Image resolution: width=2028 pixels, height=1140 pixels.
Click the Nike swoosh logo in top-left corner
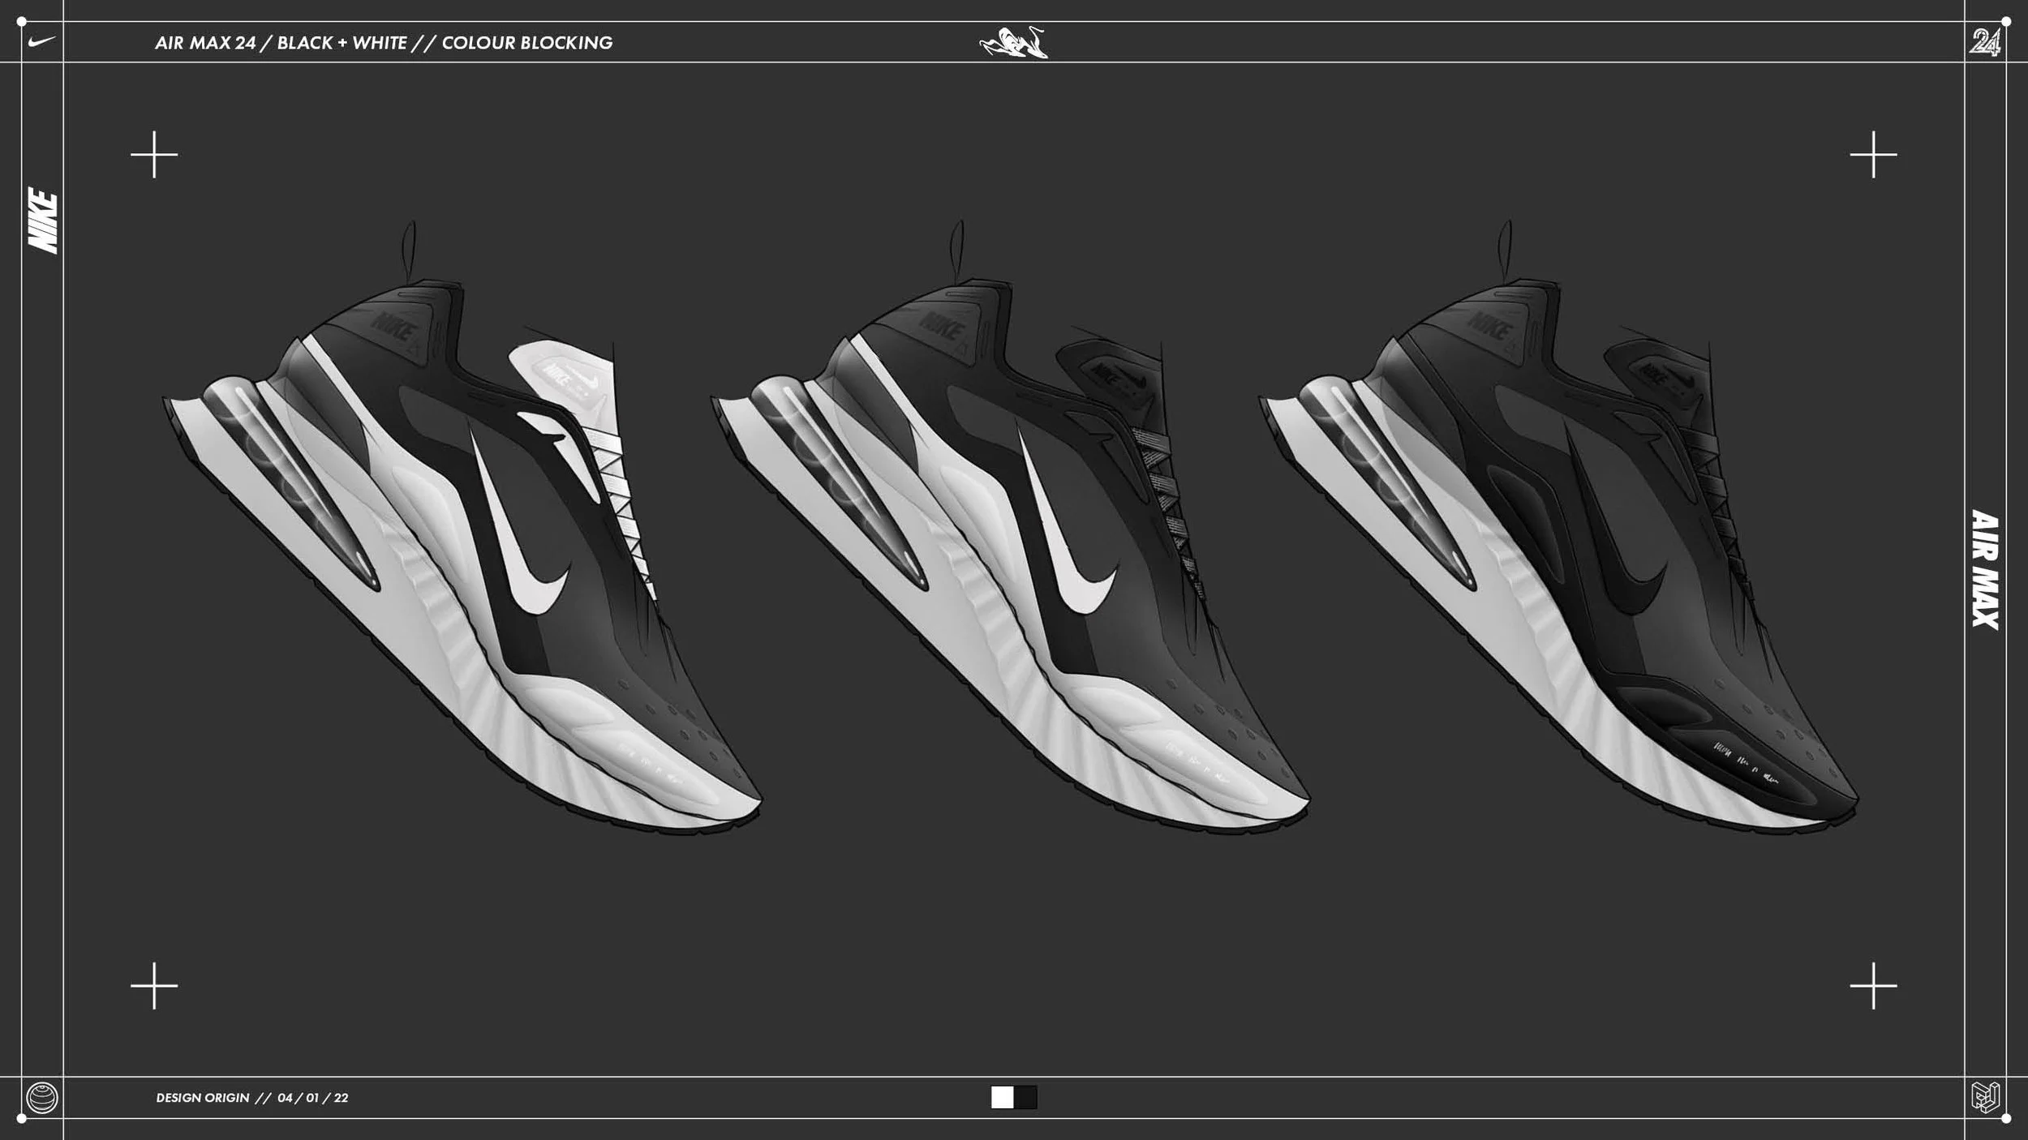41,41
